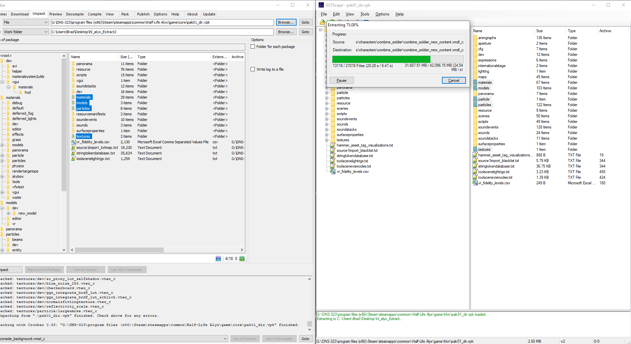This screenshot has width=631, height=344.
Task: Click the stringtokendatabase.txt file icon in Crowbar's list
Action: coord(73,153)
